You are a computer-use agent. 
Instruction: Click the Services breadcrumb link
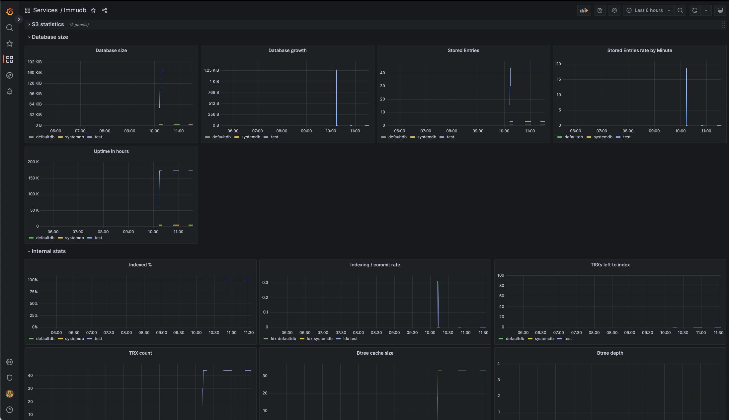(x=45, y=10)
